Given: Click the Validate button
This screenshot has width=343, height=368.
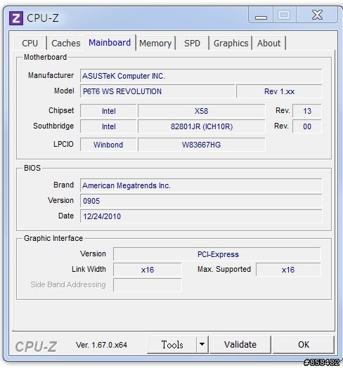Looking at the screenshot, I should (240, 345).
